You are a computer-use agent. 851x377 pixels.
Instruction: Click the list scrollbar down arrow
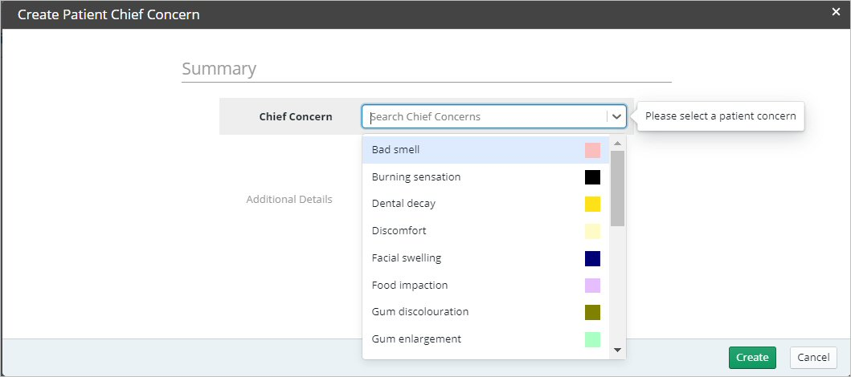pyautogui.click(x=617, y=350)
